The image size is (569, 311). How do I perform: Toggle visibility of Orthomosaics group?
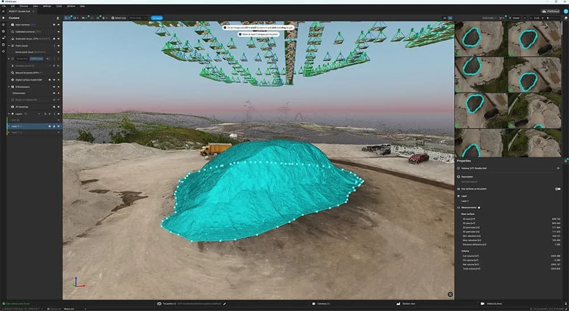click(54, 87)
